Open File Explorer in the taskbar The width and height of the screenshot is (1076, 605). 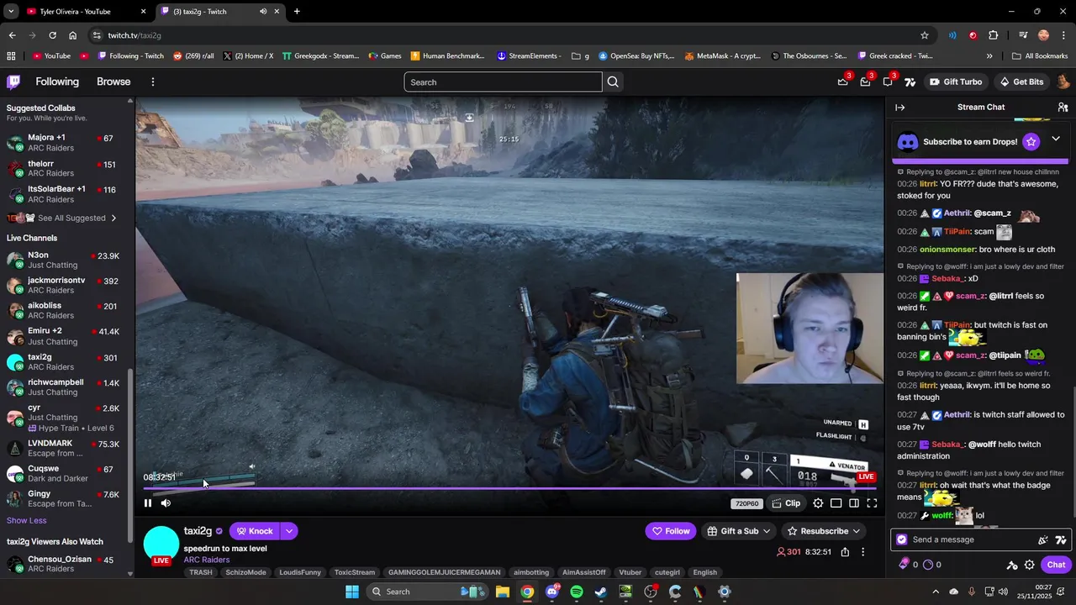(502, 592)
